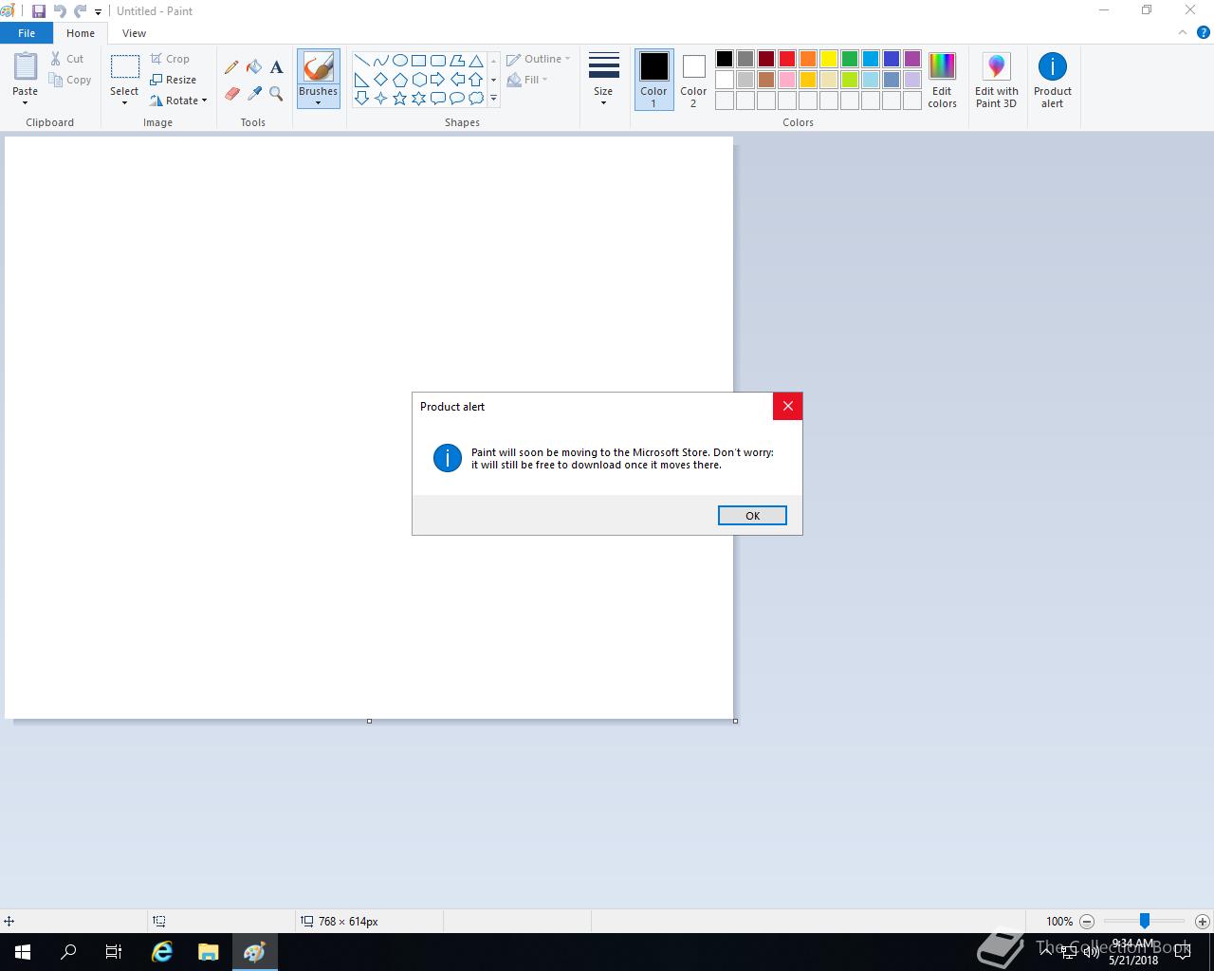Select the Eraser tool

click(231, 94)
